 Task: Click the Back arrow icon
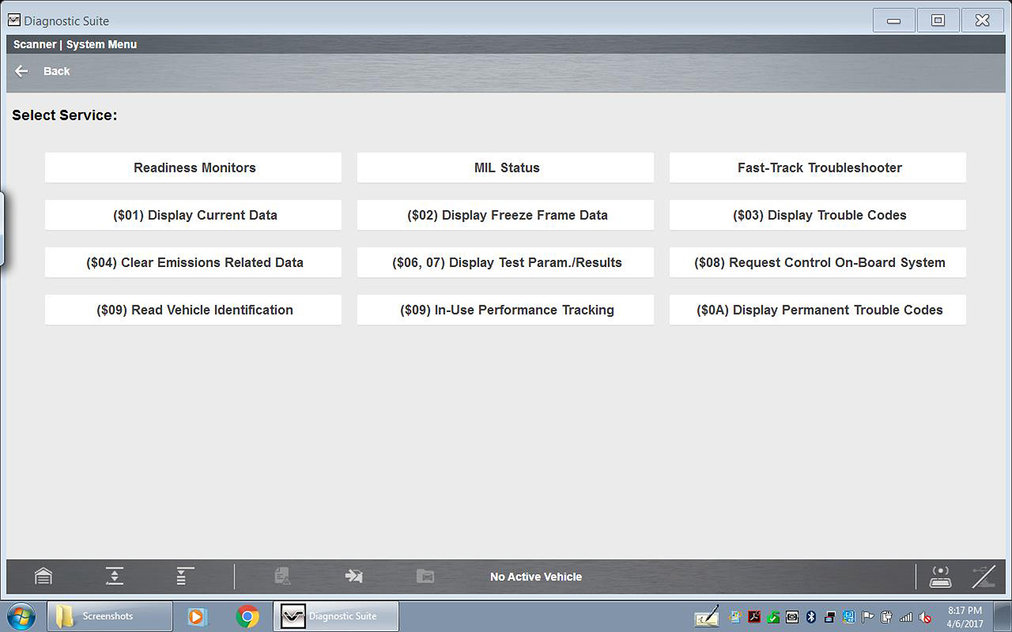[x=22, y=71]
